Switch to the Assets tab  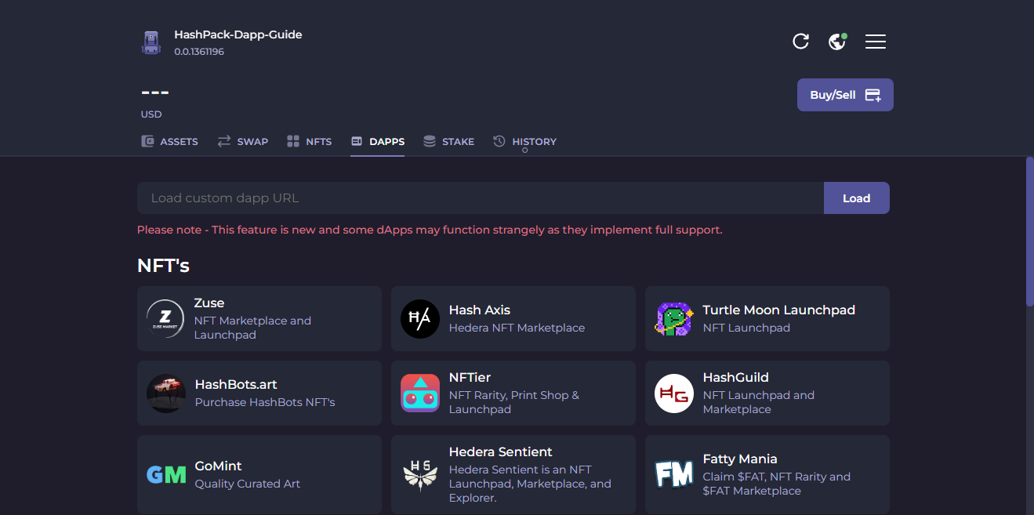tap(169, 142)
